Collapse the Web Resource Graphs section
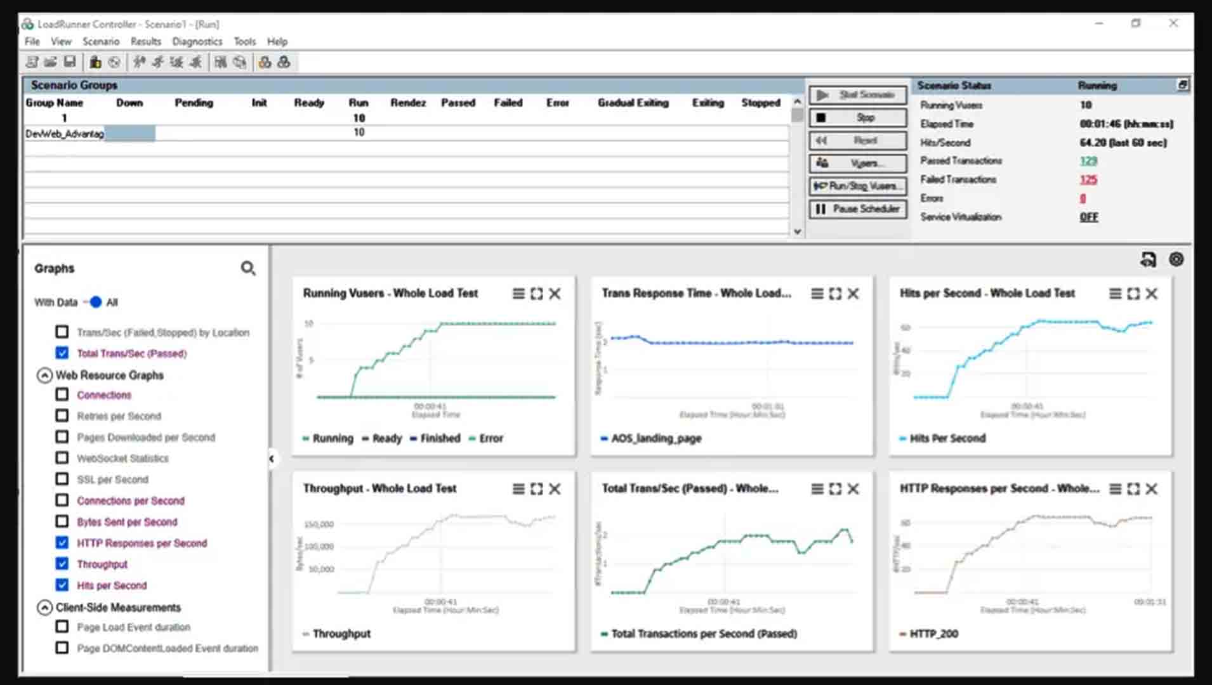 coord(44,375)
